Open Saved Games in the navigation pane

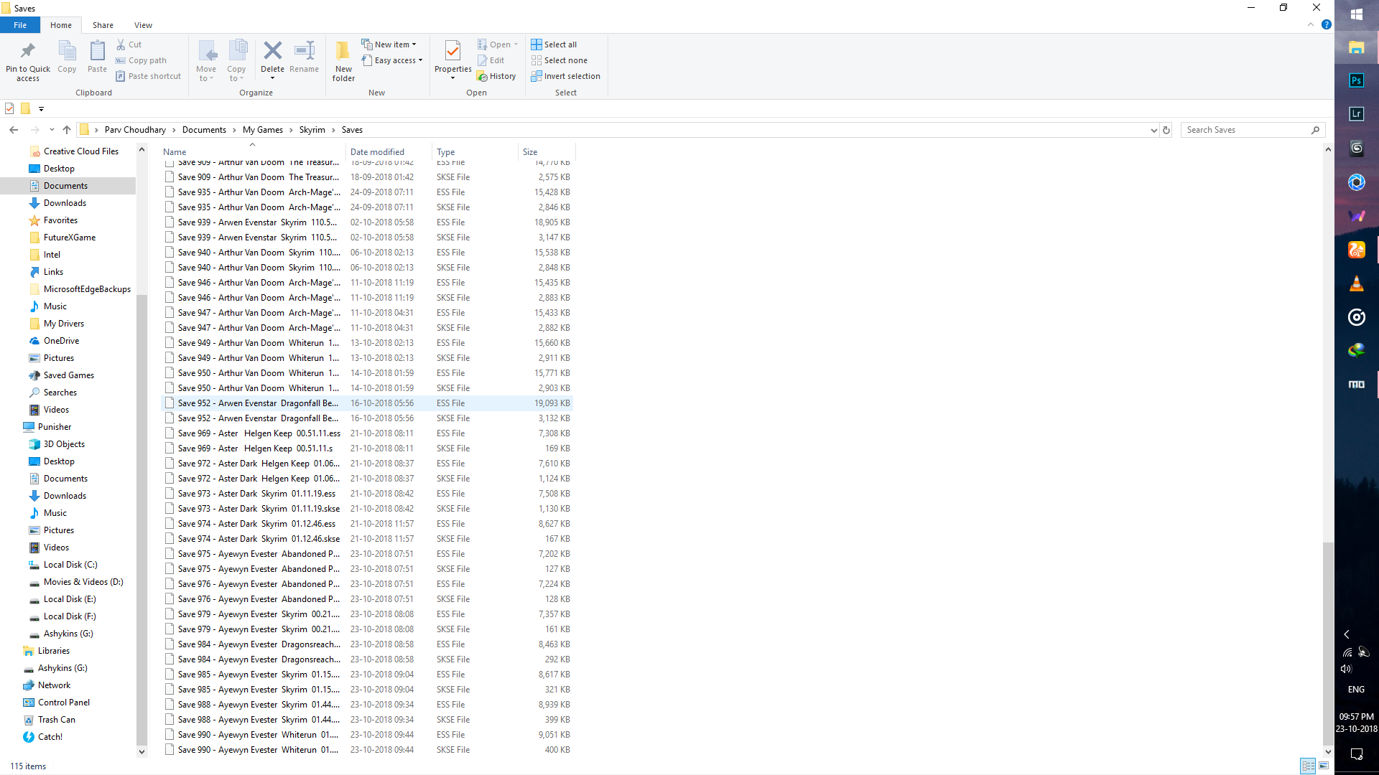69,375
